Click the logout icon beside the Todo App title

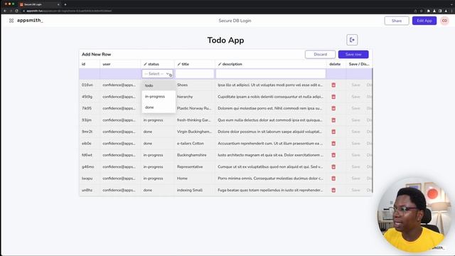pos(352,40)
